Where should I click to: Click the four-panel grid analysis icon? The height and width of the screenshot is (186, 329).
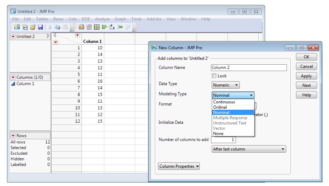tap(97, 27)
